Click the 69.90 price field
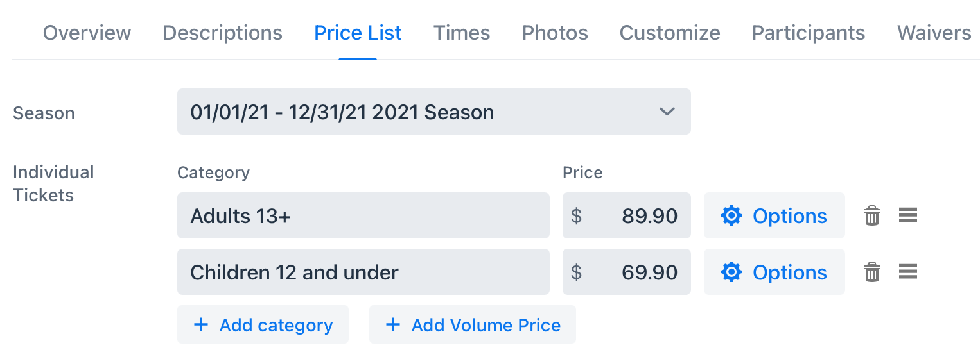The image size is (980, 350). pyautogui.click(x=627, y=272)
